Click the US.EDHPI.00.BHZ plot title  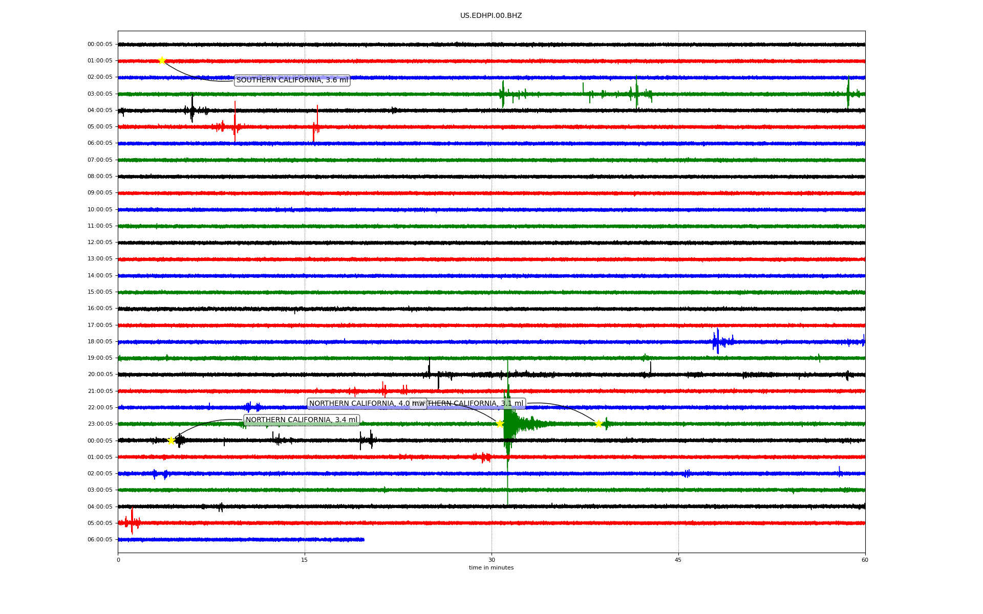(x=490, y=16)
